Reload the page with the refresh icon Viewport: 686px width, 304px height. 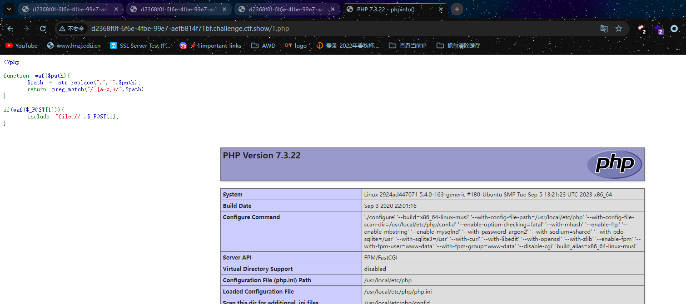pyautogui.click(x=43, y=29)
